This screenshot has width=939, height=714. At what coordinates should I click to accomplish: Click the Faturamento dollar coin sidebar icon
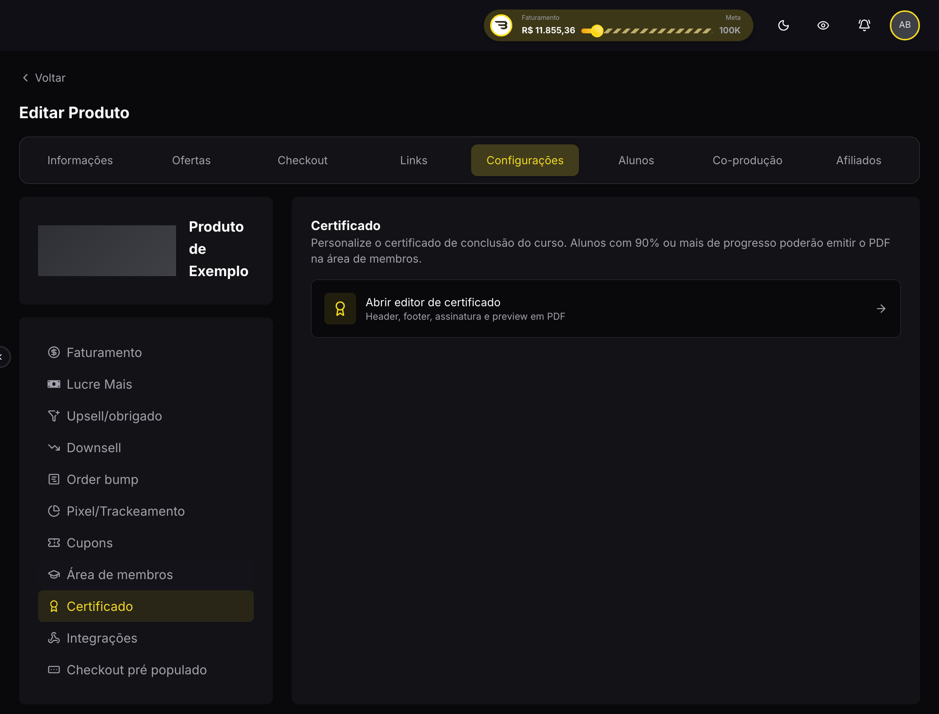click(x=54, y=352)
